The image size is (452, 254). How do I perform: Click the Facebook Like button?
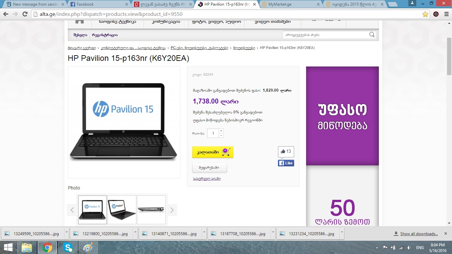coord(286,163)
